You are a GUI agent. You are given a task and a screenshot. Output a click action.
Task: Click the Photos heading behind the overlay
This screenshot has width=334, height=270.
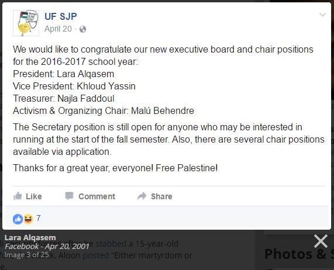pos(299,254)
